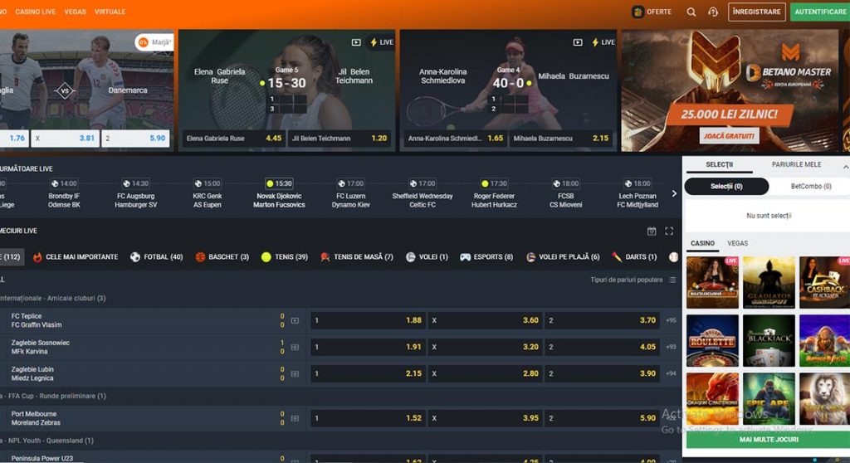
Task: Open VEGAS top menu
Action: (x=75, y=12)
